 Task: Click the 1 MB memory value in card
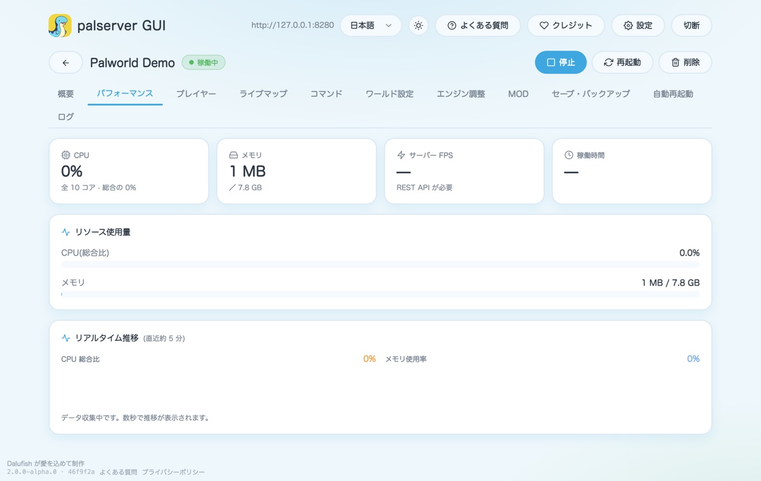pos(247,171)
